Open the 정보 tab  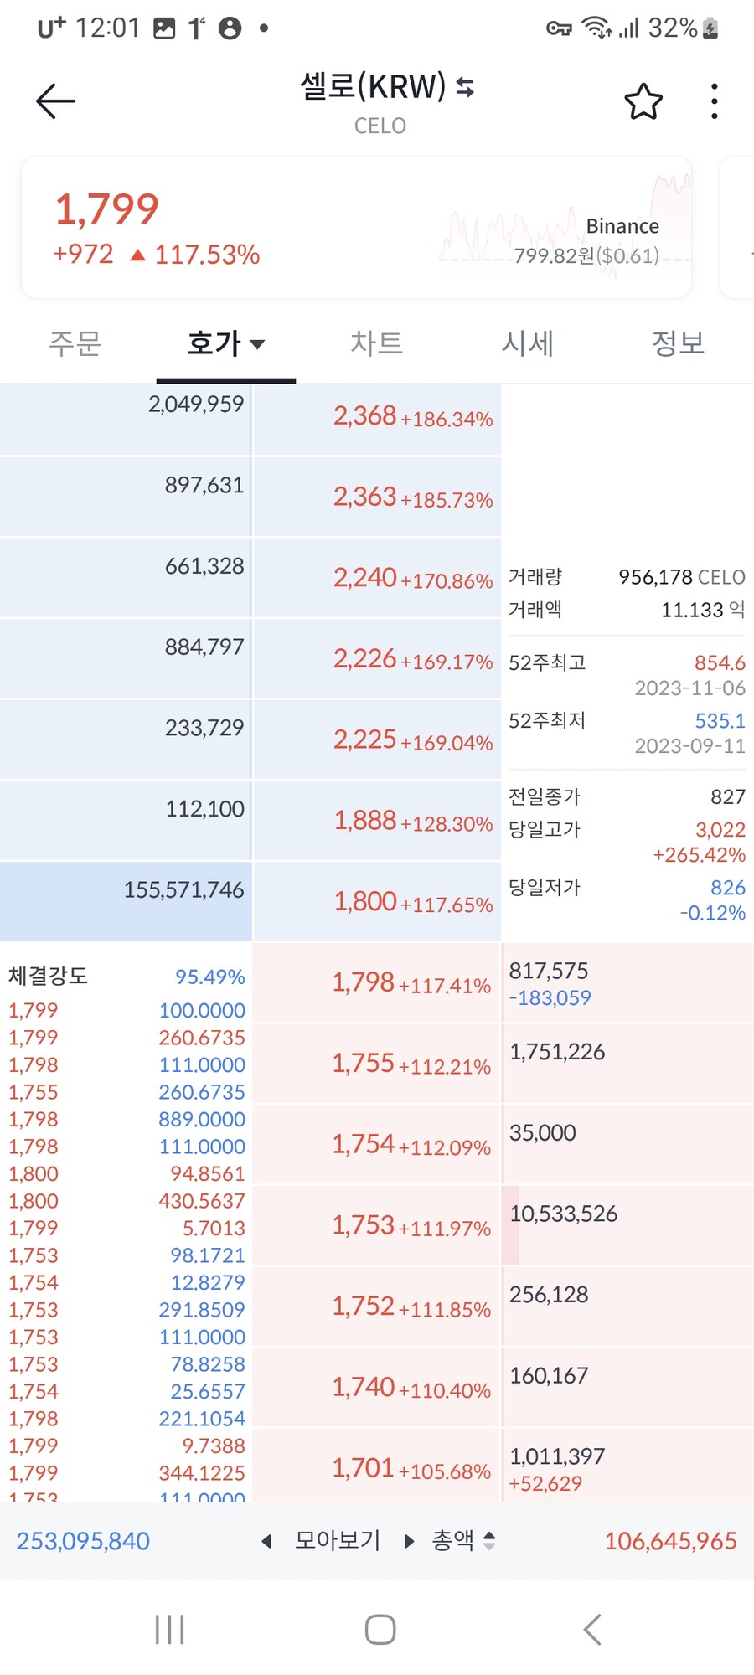[679, 343]
